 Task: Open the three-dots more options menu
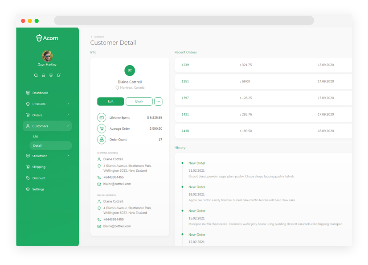coord(158,101)
